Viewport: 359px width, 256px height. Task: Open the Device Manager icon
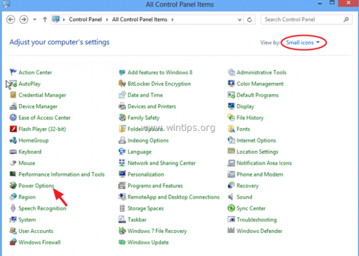(13, 107)
